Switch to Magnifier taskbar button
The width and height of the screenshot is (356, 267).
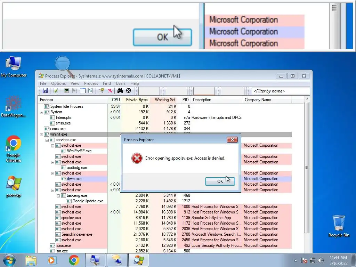(96, 260)
